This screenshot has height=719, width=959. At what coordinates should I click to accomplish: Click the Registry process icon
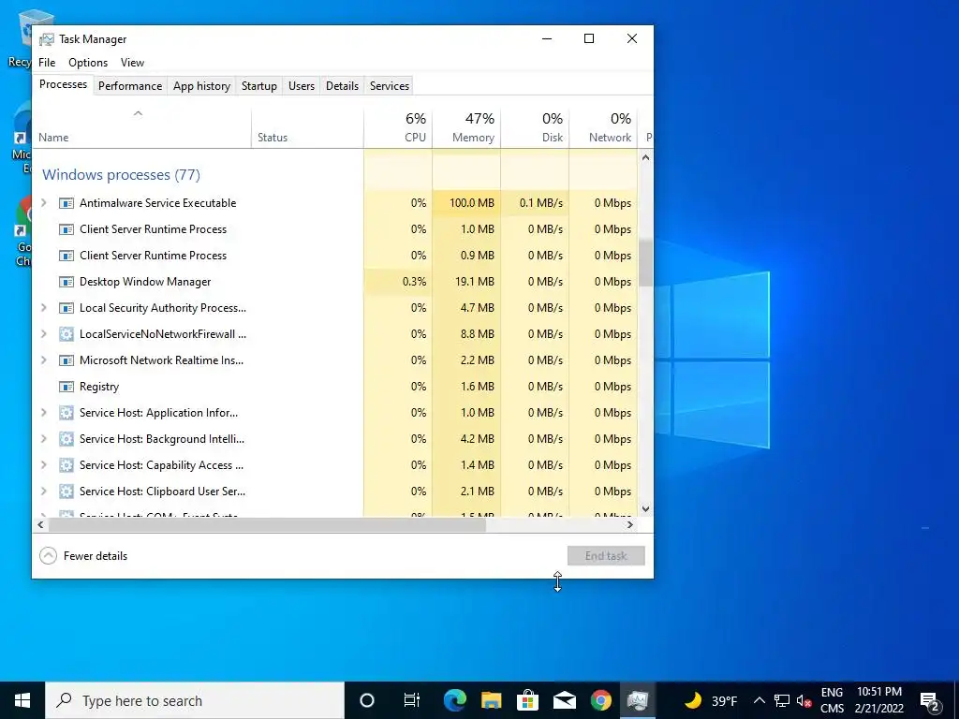click(66, 387)
